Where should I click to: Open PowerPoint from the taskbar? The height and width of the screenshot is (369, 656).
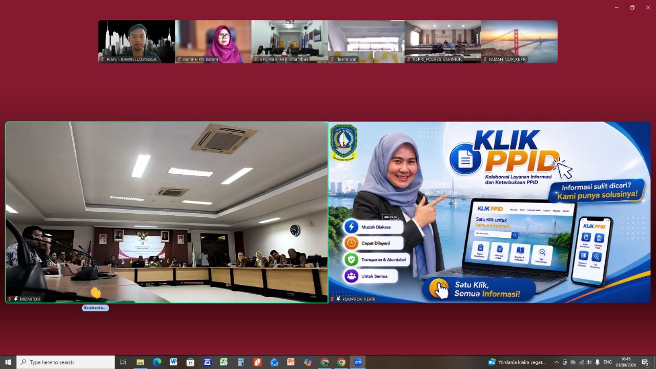[x=291, y=362]
